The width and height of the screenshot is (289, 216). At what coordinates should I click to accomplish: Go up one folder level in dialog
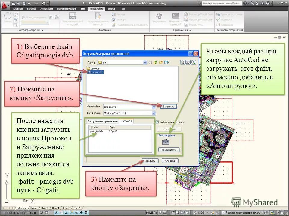pyautogui.click(x=155, y=63)
